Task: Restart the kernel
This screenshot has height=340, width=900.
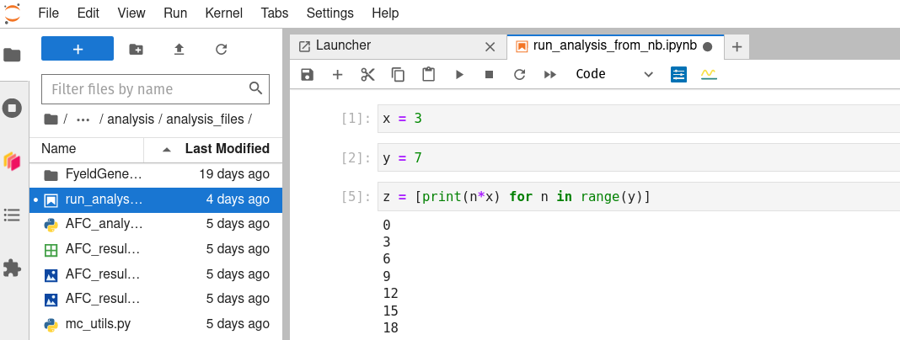Action: pyautogui.click(x=519, y=75)
